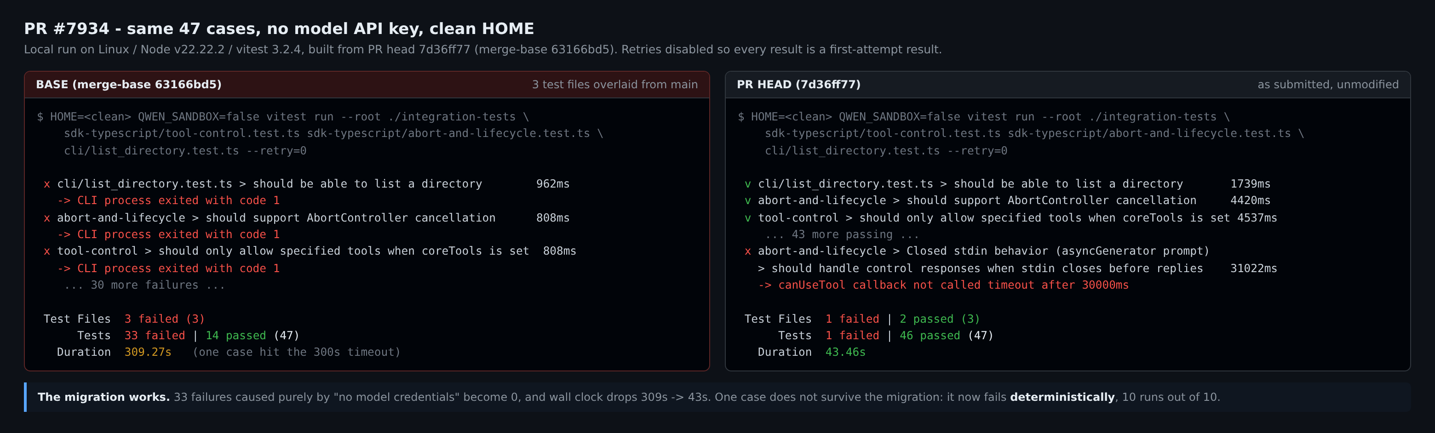Viewport: 1435px width, 433px height.
Task: Click "should handle control responses when stdin closes before replies"
Action: (x=987, y=268)
